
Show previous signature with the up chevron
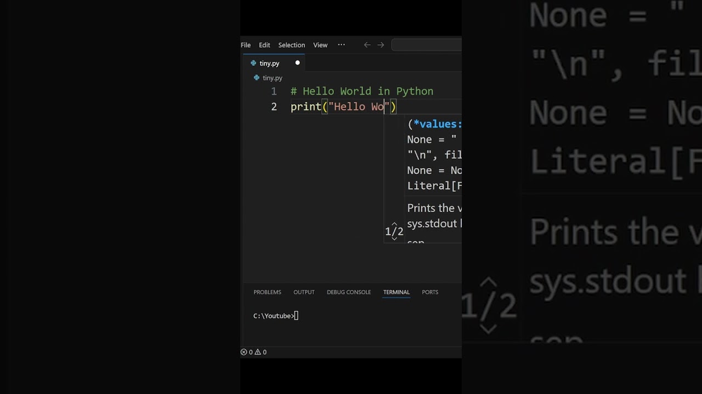click(x=394, y=224)
